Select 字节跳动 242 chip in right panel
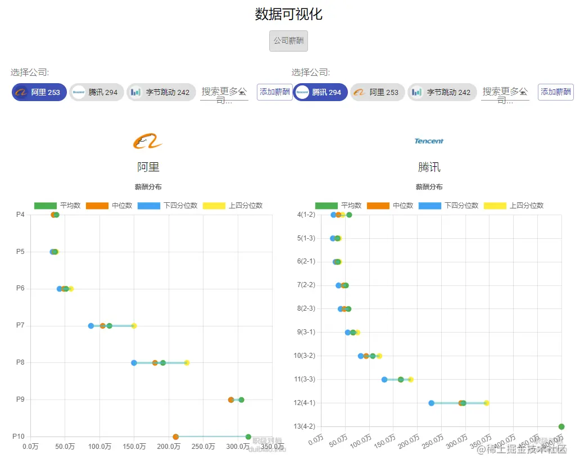Screen dimensions: 580x468 pyautogui.click(x=442, y=92)
